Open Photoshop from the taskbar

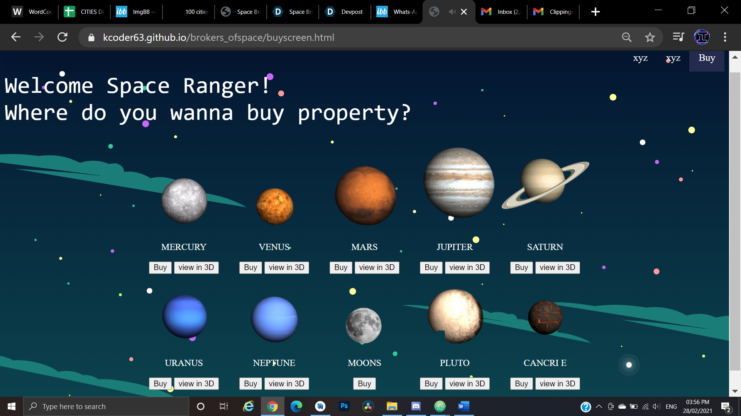[x=344, y=406]
